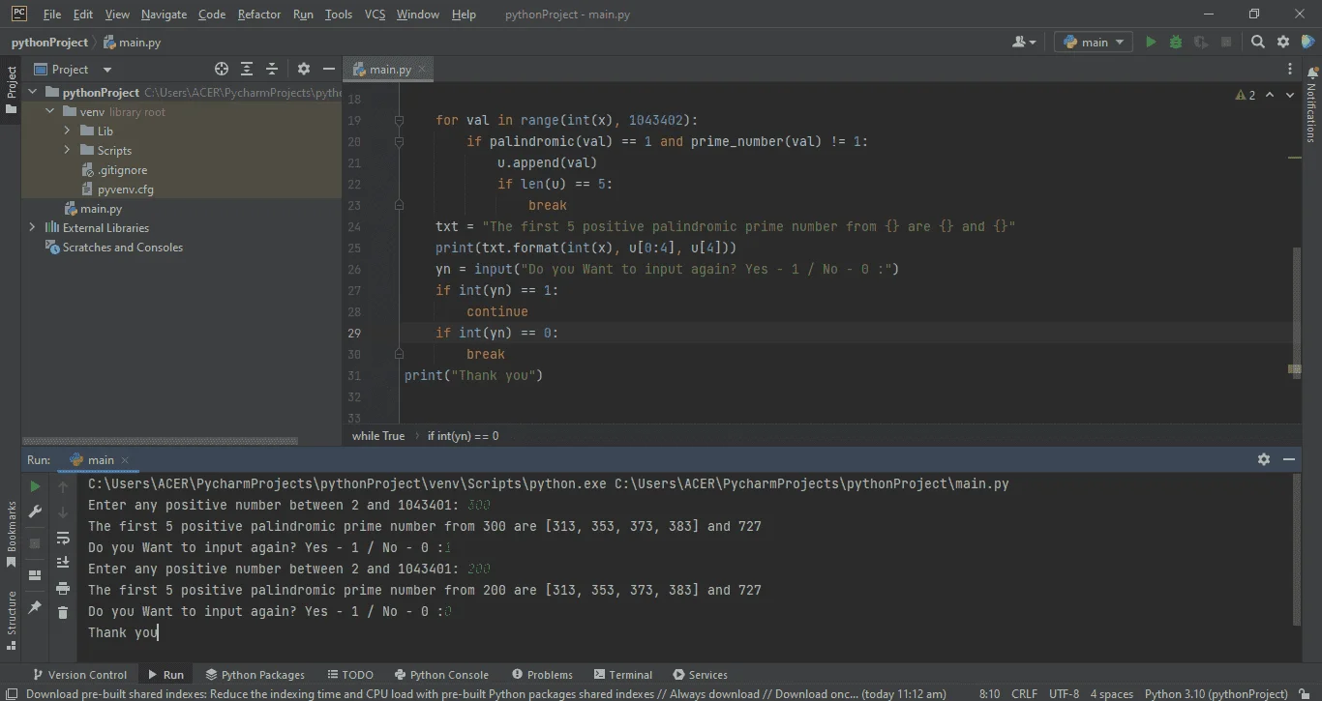
Task: Open the main run configuration dropdown
Action: 1094,42
